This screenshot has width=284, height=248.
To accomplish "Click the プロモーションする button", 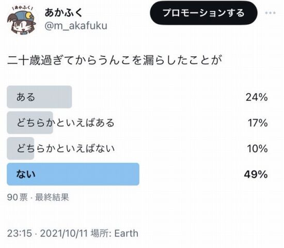I will [203, 13].
